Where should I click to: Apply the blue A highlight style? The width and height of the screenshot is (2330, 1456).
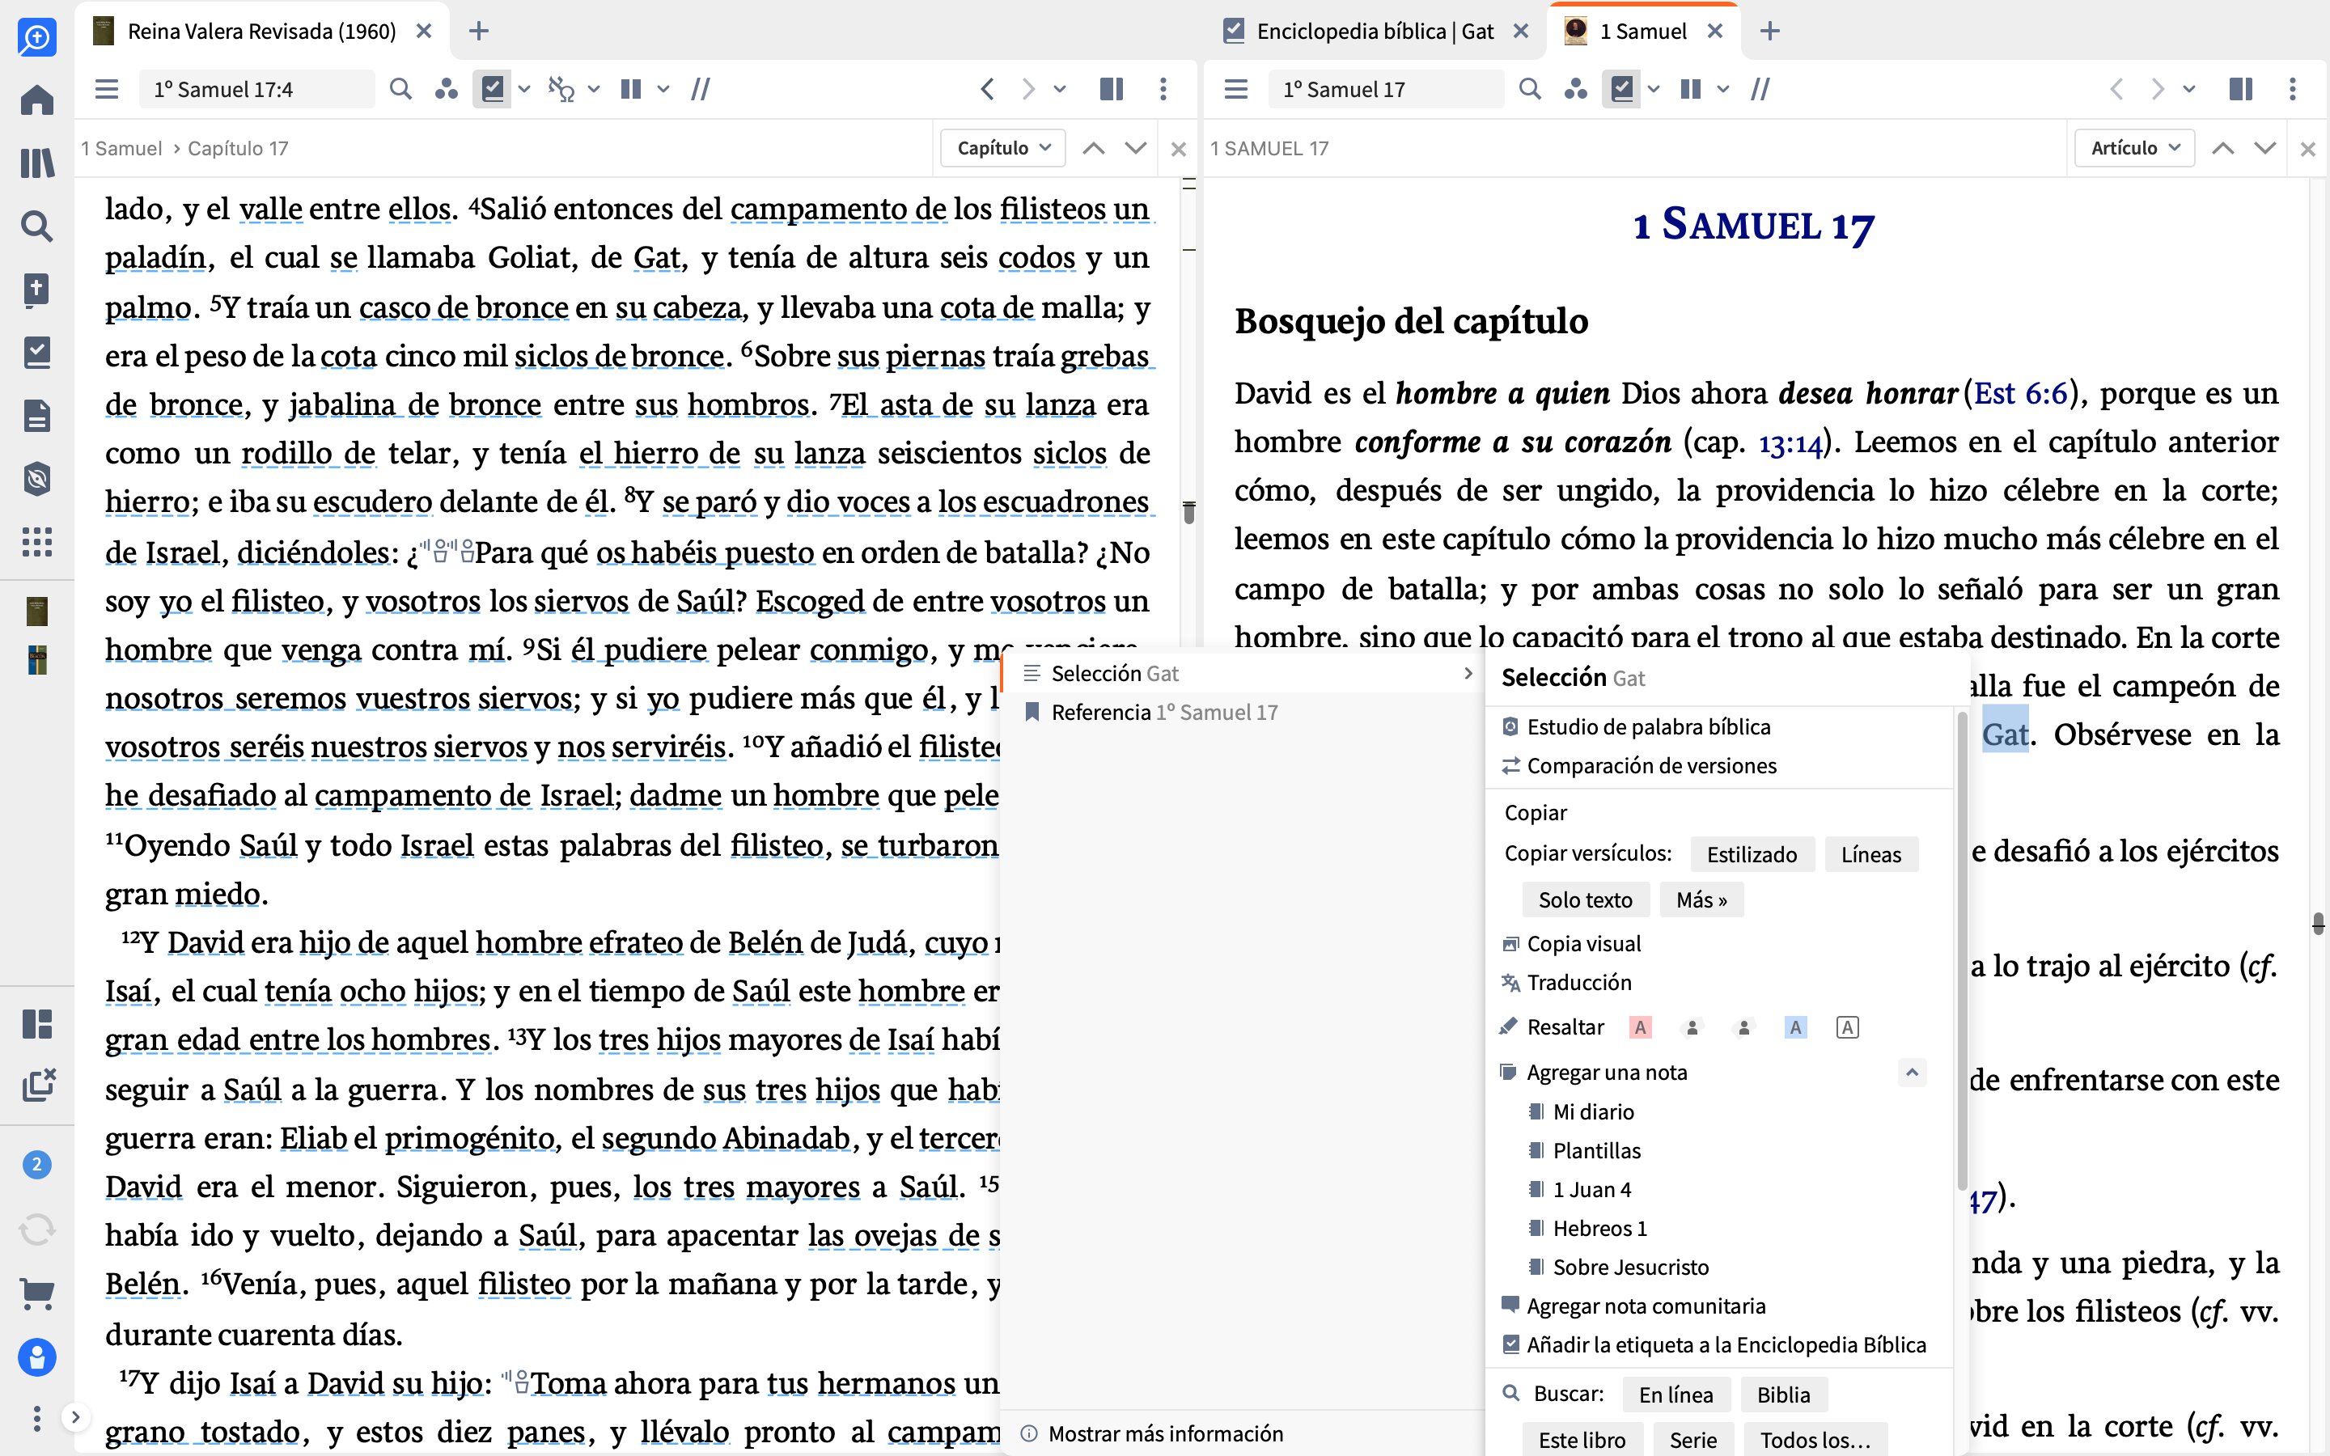(x=1794, y=1027)
